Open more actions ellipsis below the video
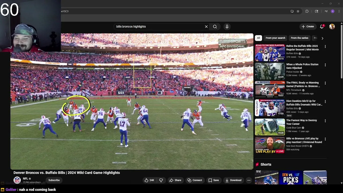 (x=249, y=180)
